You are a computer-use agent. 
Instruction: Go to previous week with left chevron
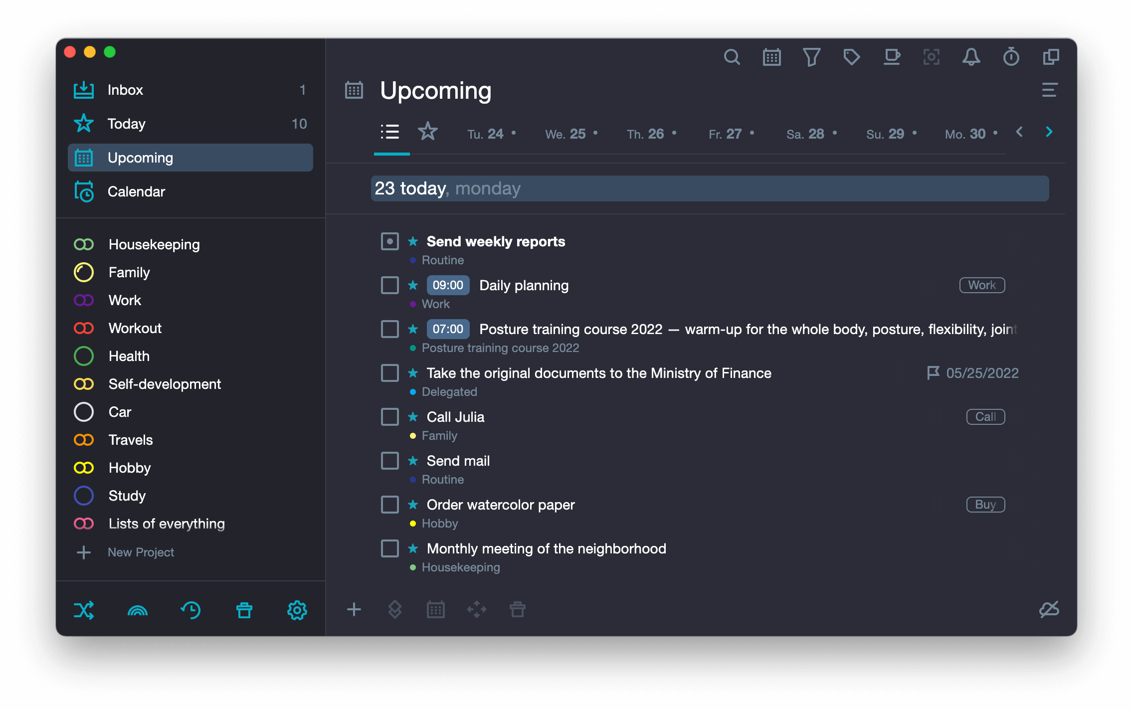[x=1019, y=132]
